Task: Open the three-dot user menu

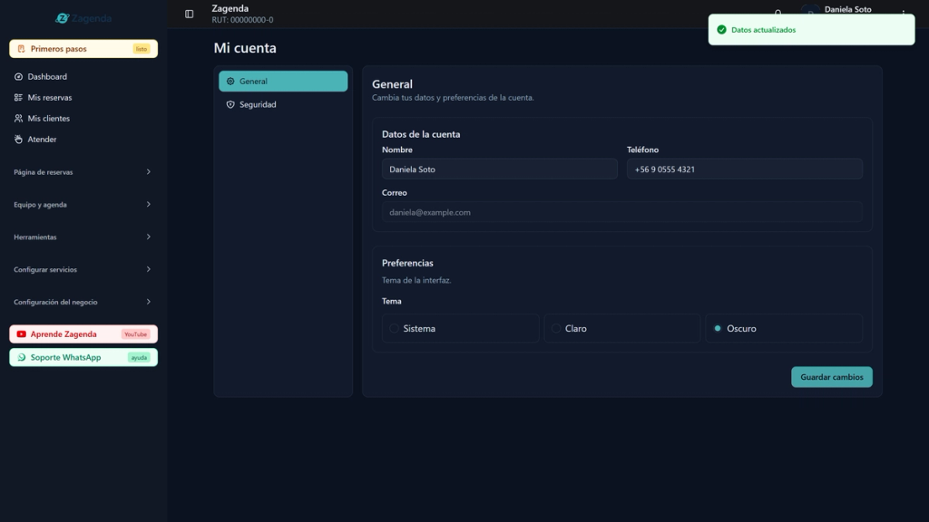Action: pos(904,12)
